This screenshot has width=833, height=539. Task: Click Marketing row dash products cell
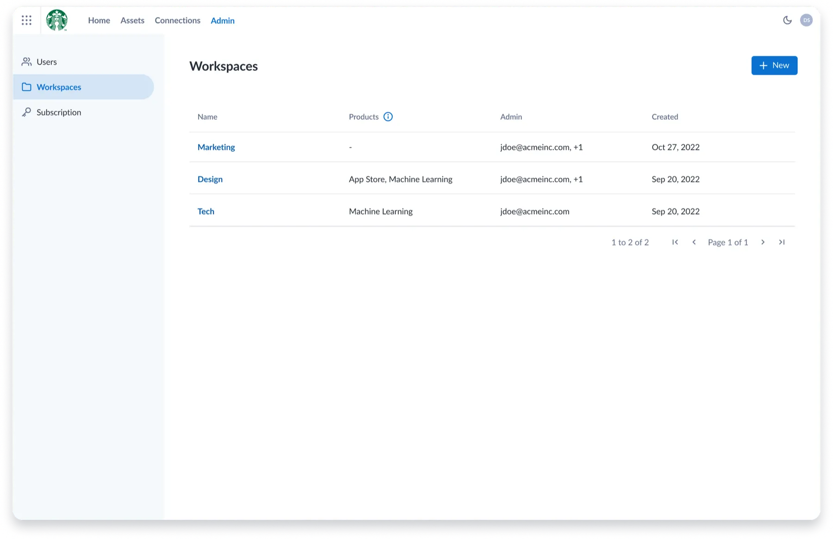click(x=350, y=147)
